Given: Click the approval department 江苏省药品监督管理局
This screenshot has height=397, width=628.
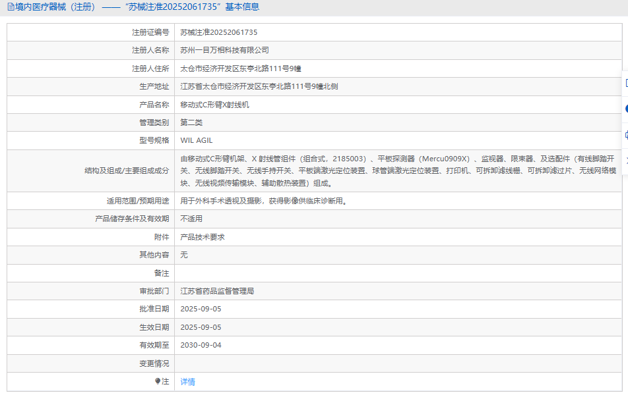Looking at the screenshot, I should coord(217,291).
